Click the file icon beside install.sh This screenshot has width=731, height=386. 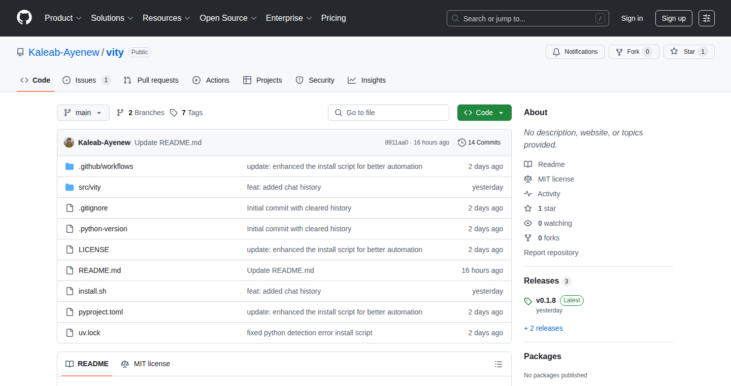[70, 291]
